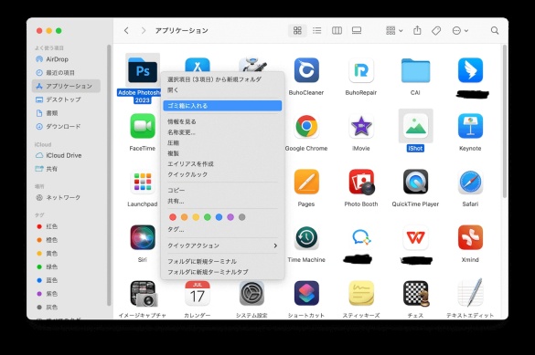Open the カレンダー app icon
The height and width of the screenshot is (355, 535).
[198, 293]
